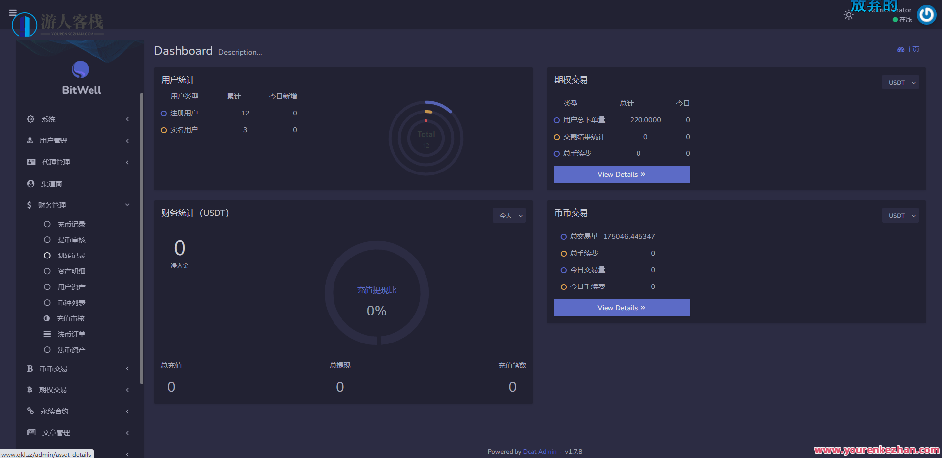Toggle the 实名用户 legend indicator
The image size is (942, 458).
click(x=164, y=130)
